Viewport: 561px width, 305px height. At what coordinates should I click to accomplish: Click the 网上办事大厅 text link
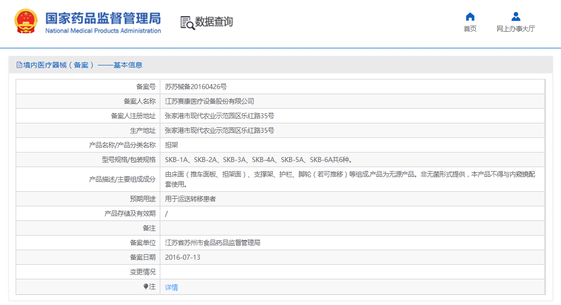pos(516,29)
